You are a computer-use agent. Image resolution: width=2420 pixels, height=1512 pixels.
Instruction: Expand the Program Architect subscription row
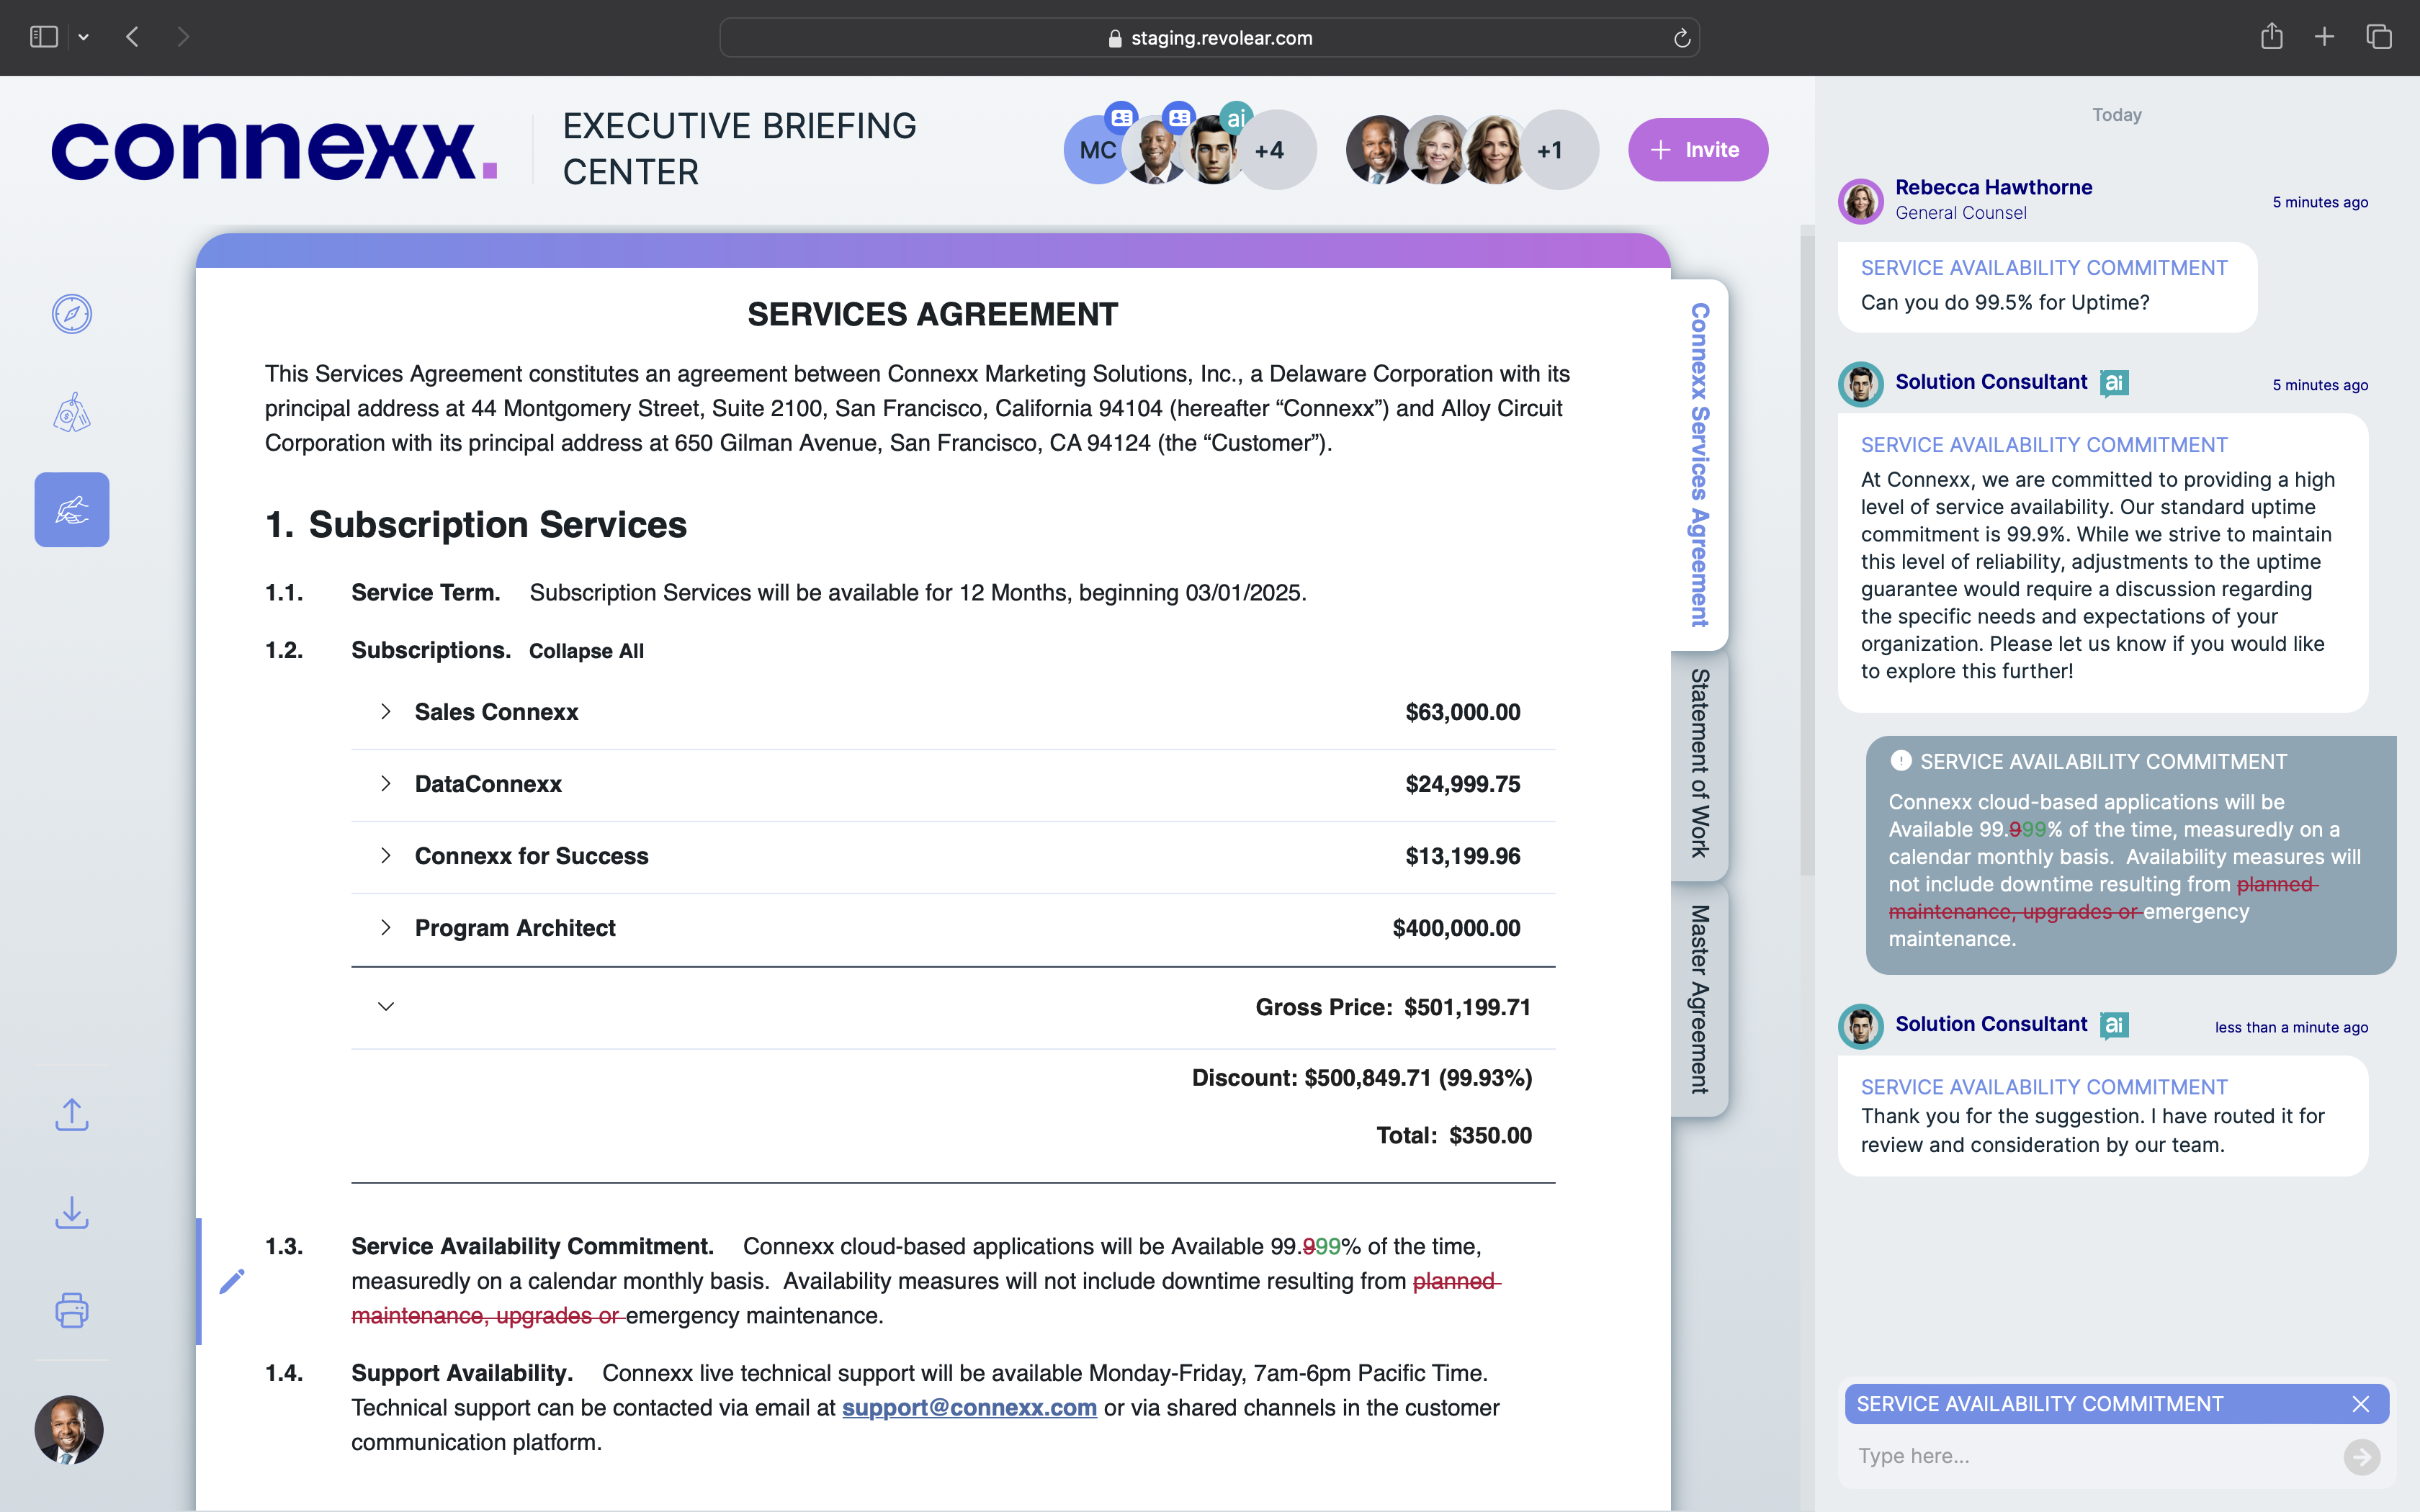click(386, 928)
